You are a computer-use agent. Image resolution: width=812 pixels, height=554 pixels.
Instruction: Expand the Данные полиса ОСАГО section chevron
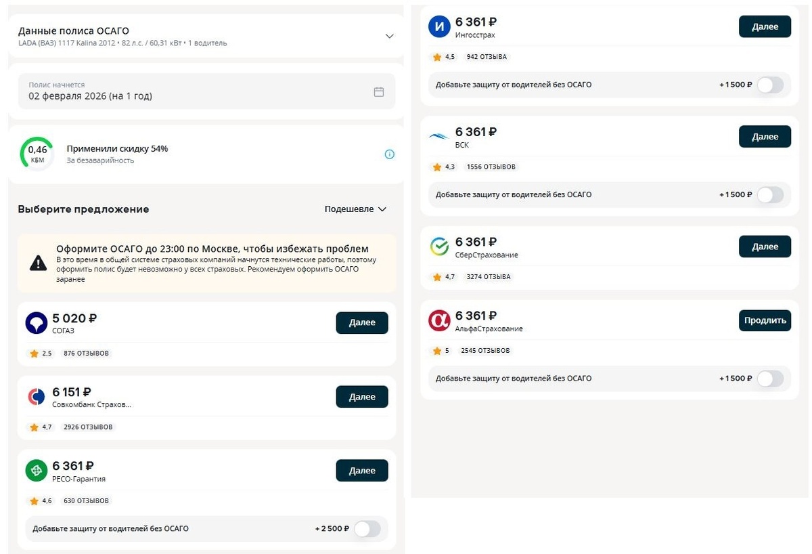[389, 36]
